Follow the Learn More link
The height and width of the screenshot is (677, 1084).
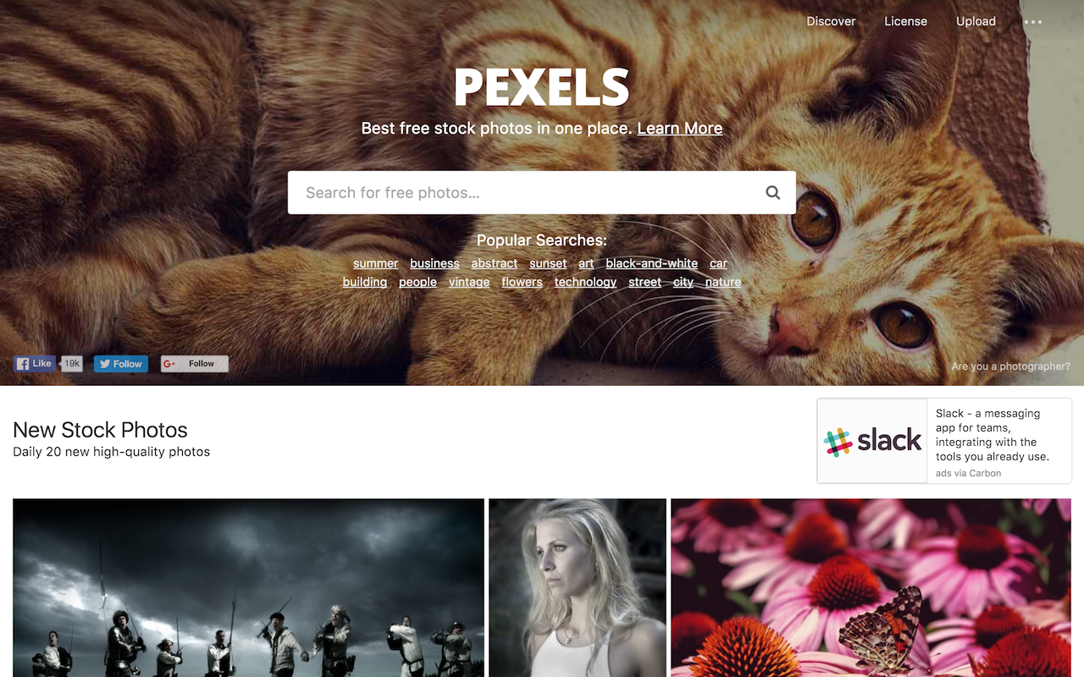tap(679, 129)
